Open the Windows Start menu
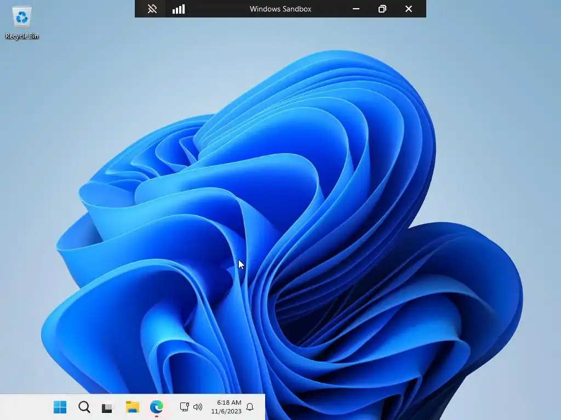 pos(60,407)
